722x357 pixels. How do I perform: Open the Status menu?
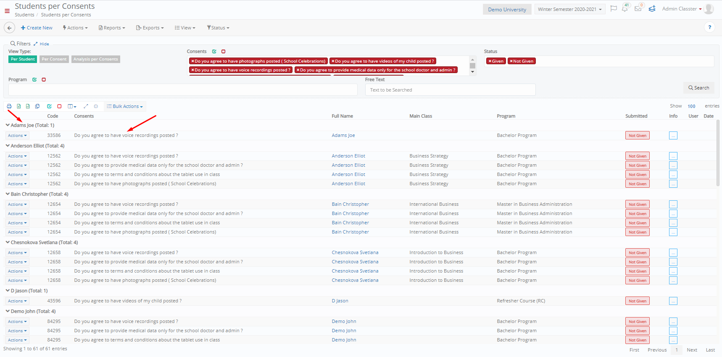pyautogui.click(x=218, y=28)
